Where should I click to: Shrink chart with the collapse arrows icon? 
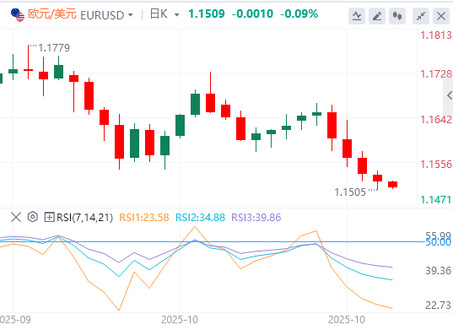pyautogui.click(x=421, y=16)
